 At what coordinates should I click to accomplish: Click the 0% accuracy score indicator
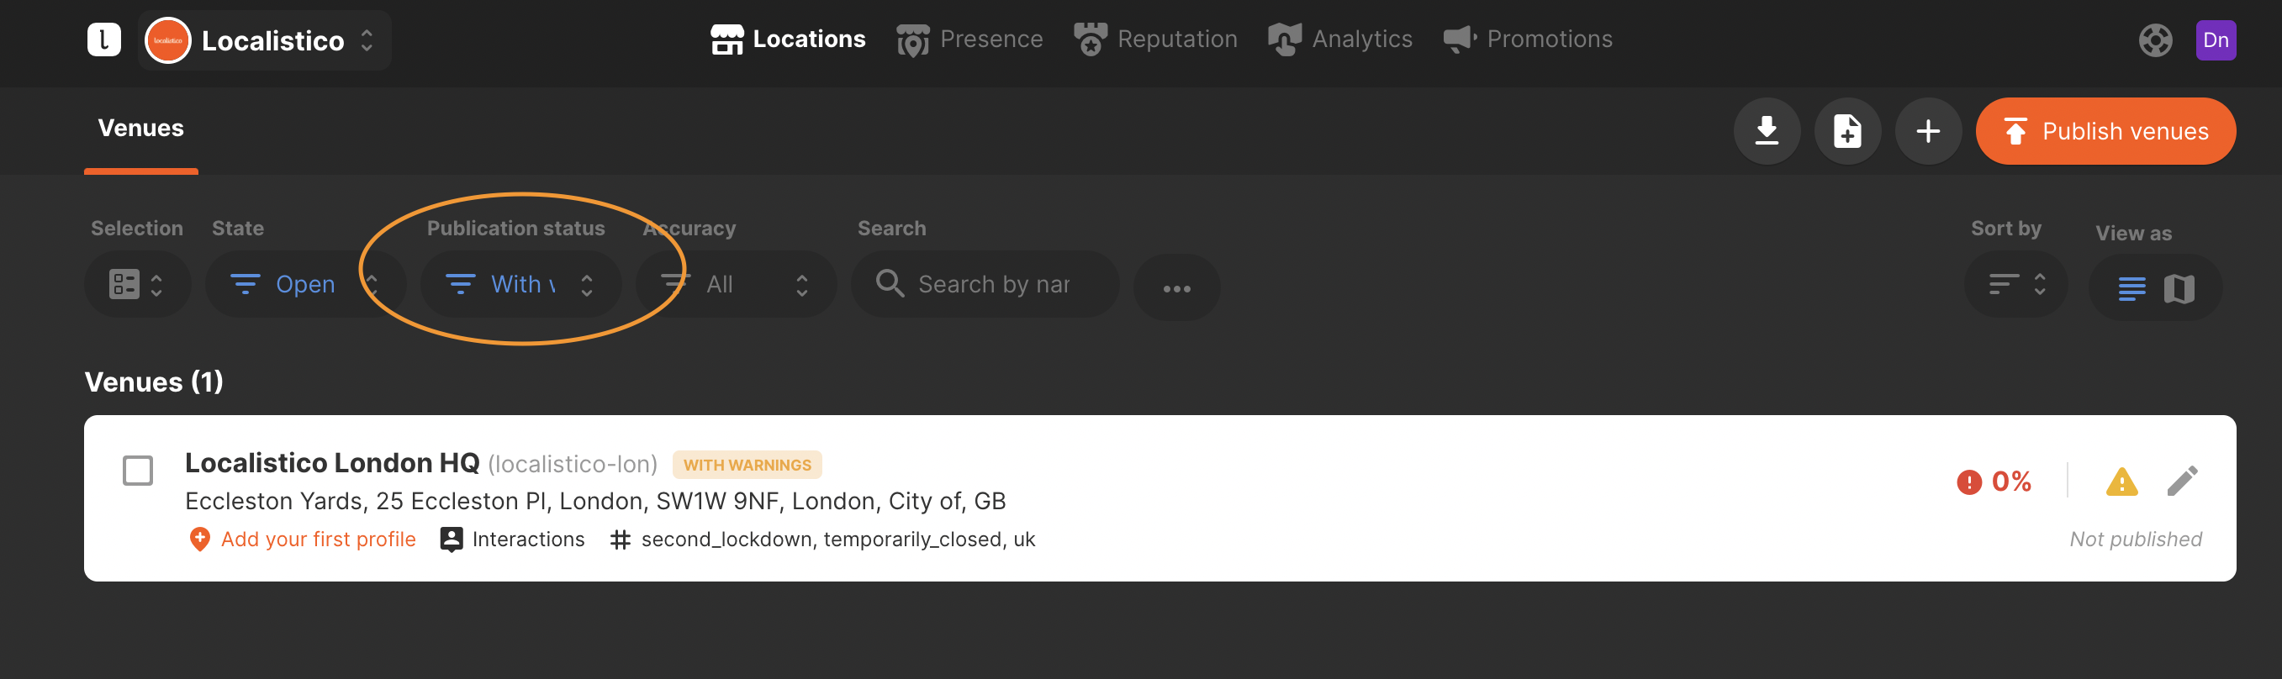pos(1994,482)
